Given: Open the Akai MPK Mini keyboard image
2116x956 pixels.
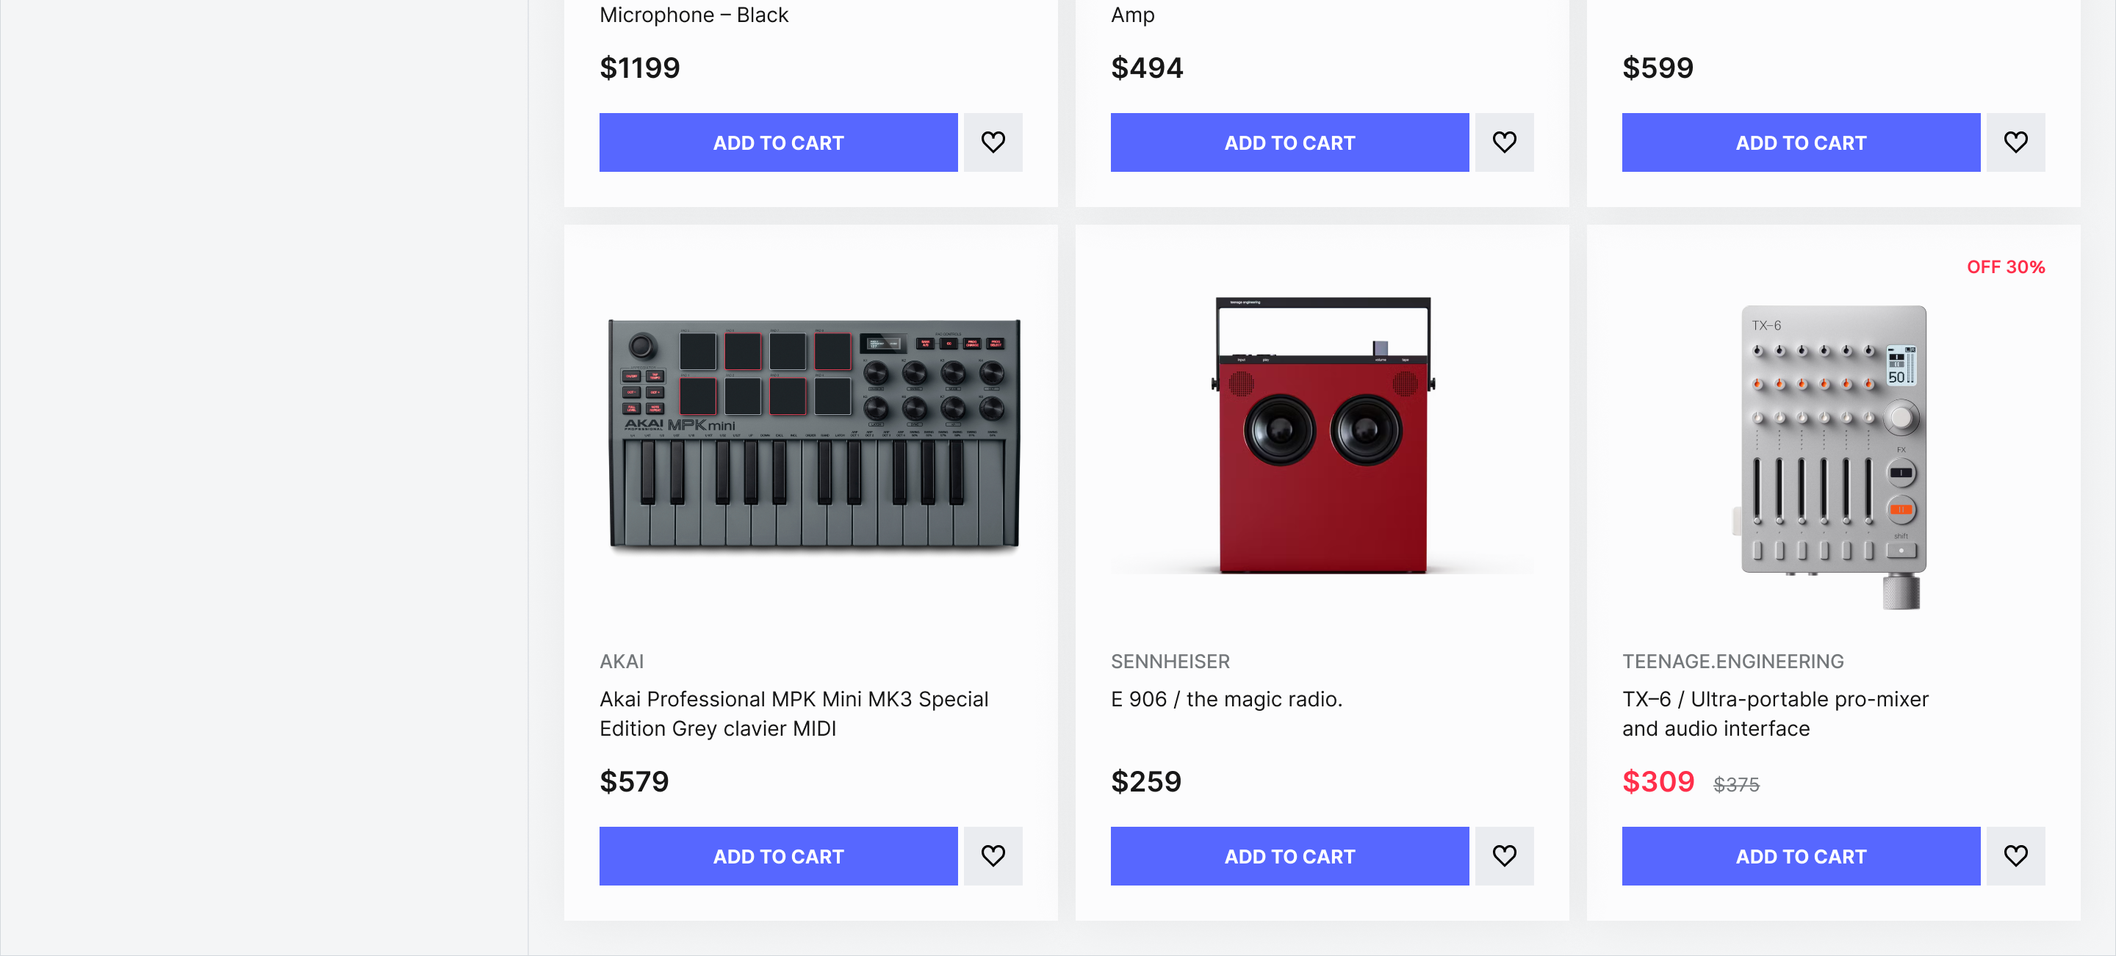Looking at the screenshot, I should [813, 434].
